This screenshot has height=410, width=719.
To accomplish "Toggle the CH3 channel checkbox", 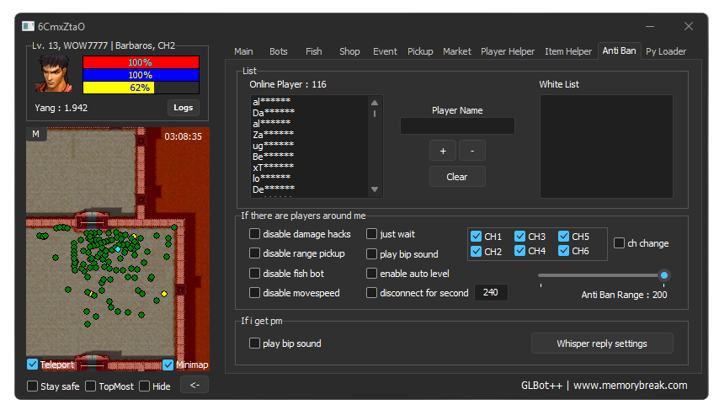I will tap(519, 237).
